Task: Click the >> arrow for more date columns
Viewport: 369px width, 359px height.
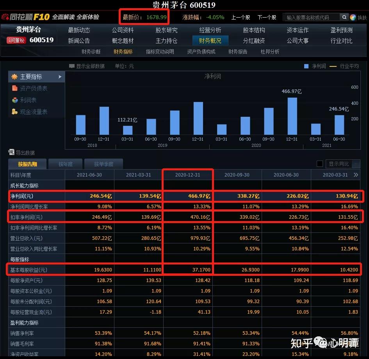Action: pos(356,175)
